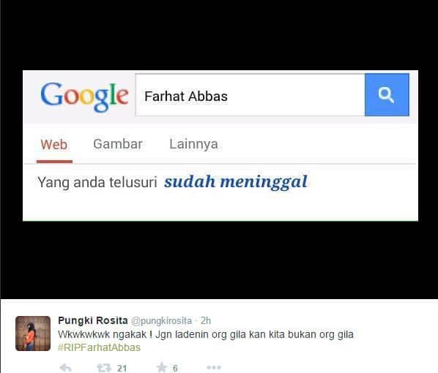The width and height of the screenshot is (438, 373).
Task: Open the Lainnya tab
Action: coord(193,144)
